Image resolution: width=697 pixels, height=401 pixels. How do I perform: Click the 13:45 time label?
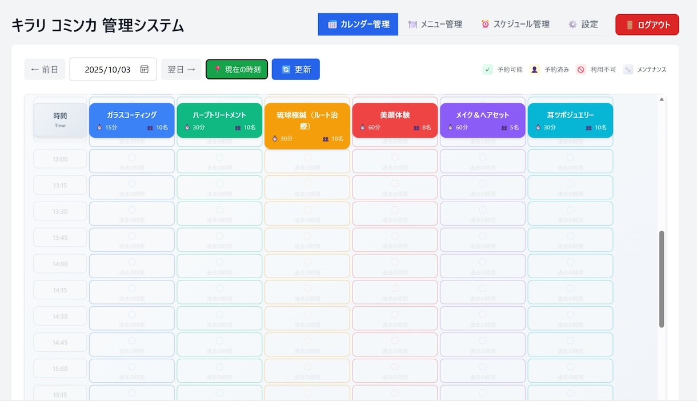[60, 238]
